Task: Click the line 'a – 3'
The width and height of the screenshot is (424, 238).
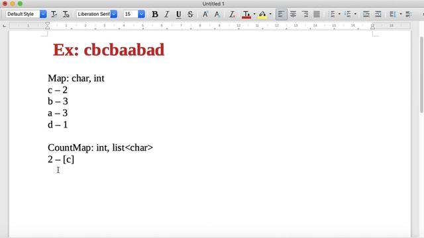Action: click(x=58, y=113)
